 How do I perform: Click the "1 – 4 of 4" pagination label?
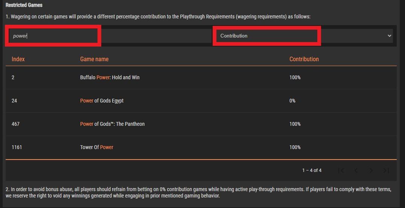312,170
